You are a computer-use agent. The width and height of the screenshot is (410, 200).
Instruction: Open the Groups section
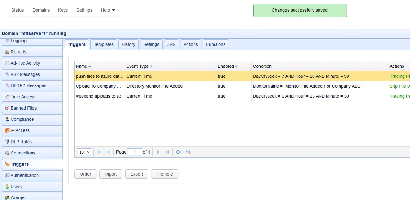tap(17, 197)
